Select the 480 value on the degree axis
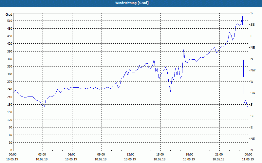The width and height of the screenshot is (262, 163). click(x=10, y=29)
